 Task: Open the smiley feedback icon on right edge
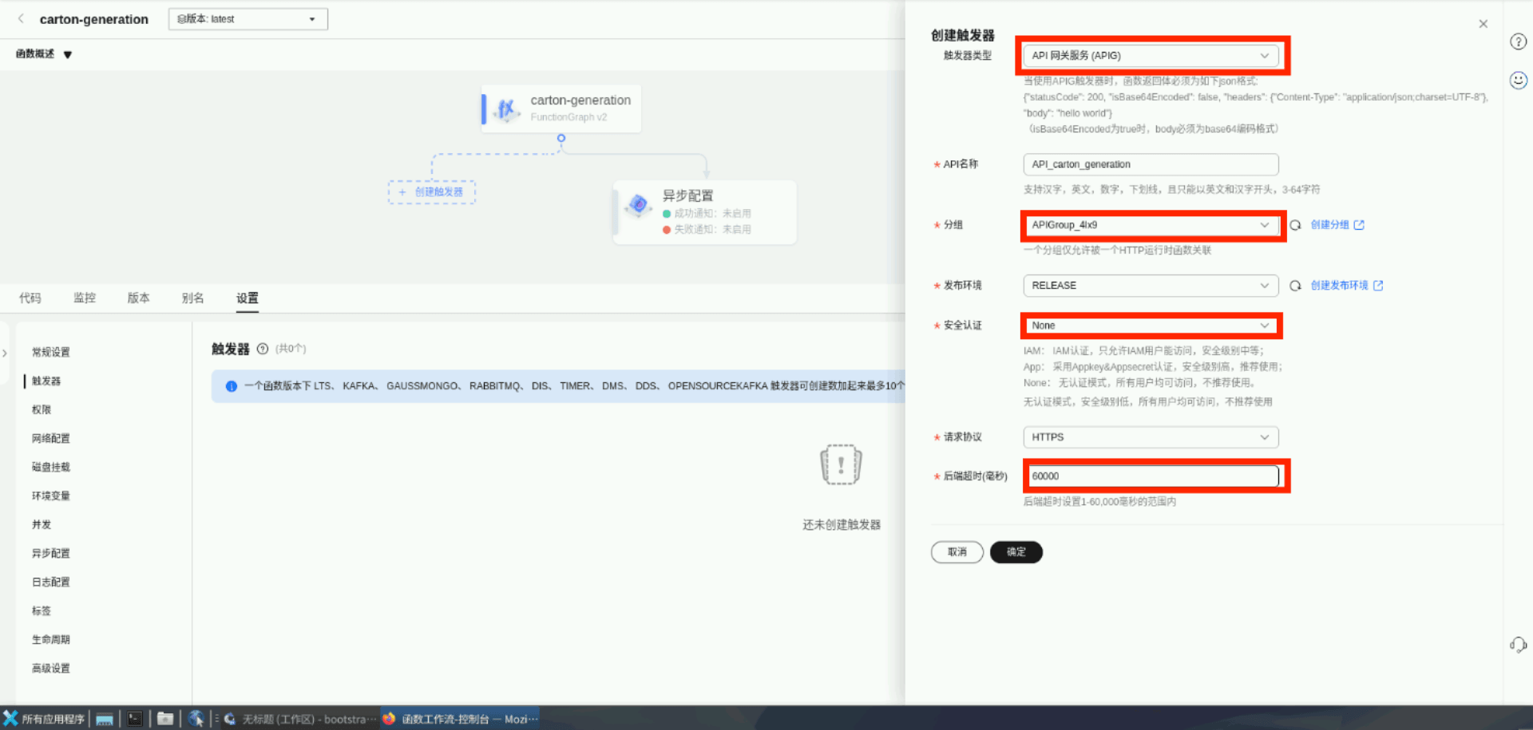(x=1518, y=80)
